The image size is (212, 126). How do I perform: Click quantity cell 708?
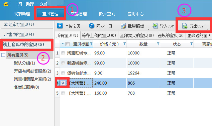click(131, 93)
